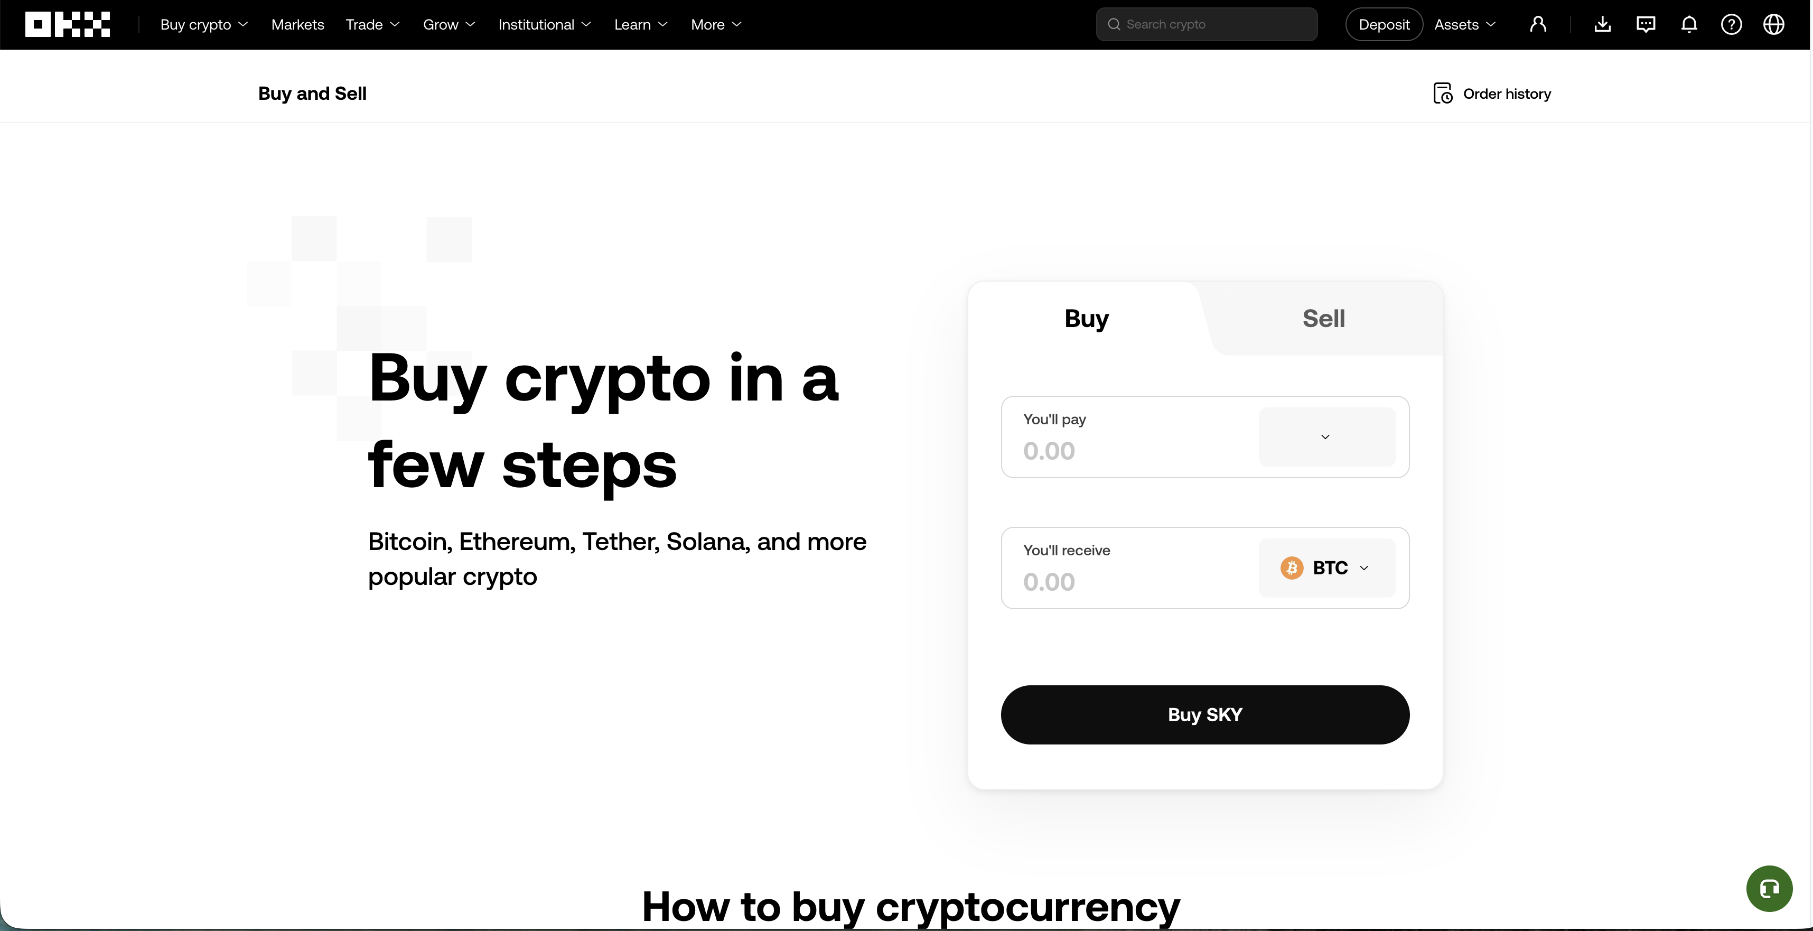Click the Buy SKY button
The height and width of the screenshot is (931, 1813).
point(1204,714)
